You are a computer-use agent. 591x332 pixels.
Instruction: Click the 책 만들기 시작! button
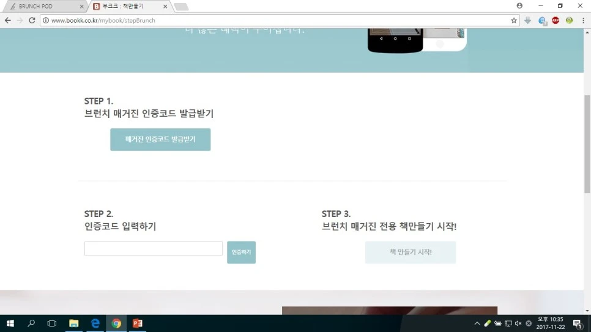pos(411,252)
